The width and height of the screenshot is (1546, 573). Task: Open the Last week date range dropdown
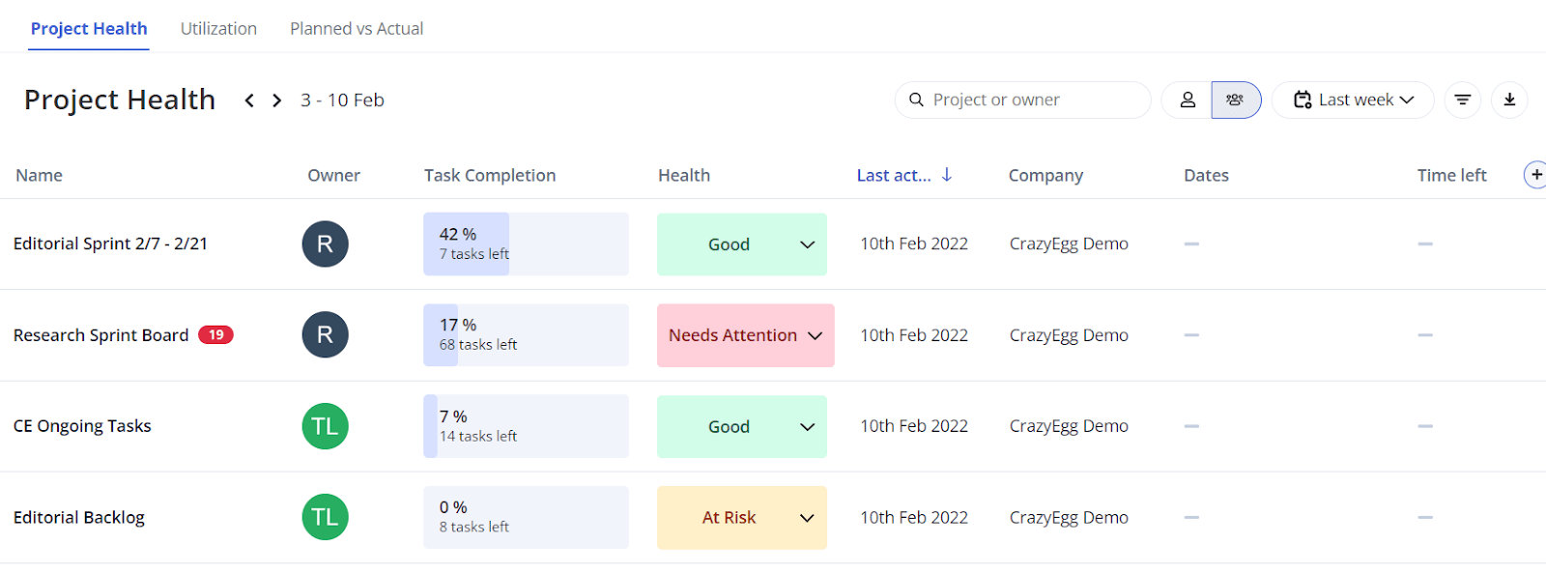[1353, 100]
